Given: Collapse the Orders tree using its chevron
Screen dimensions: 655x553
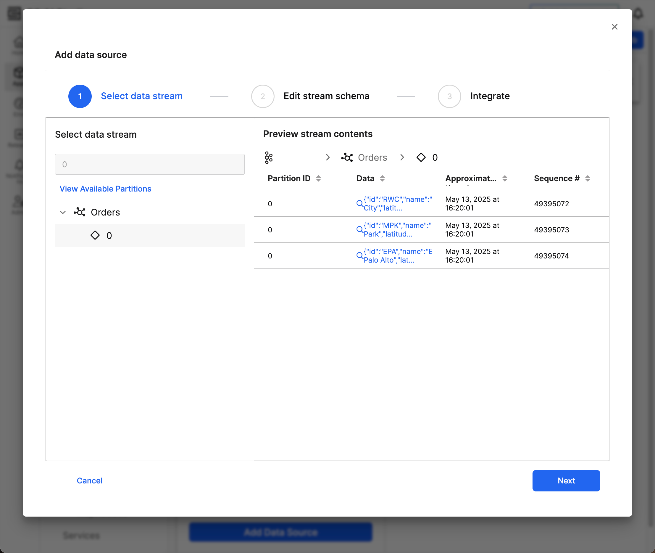Looking at the screenshot, I should (x=63, y=212).
